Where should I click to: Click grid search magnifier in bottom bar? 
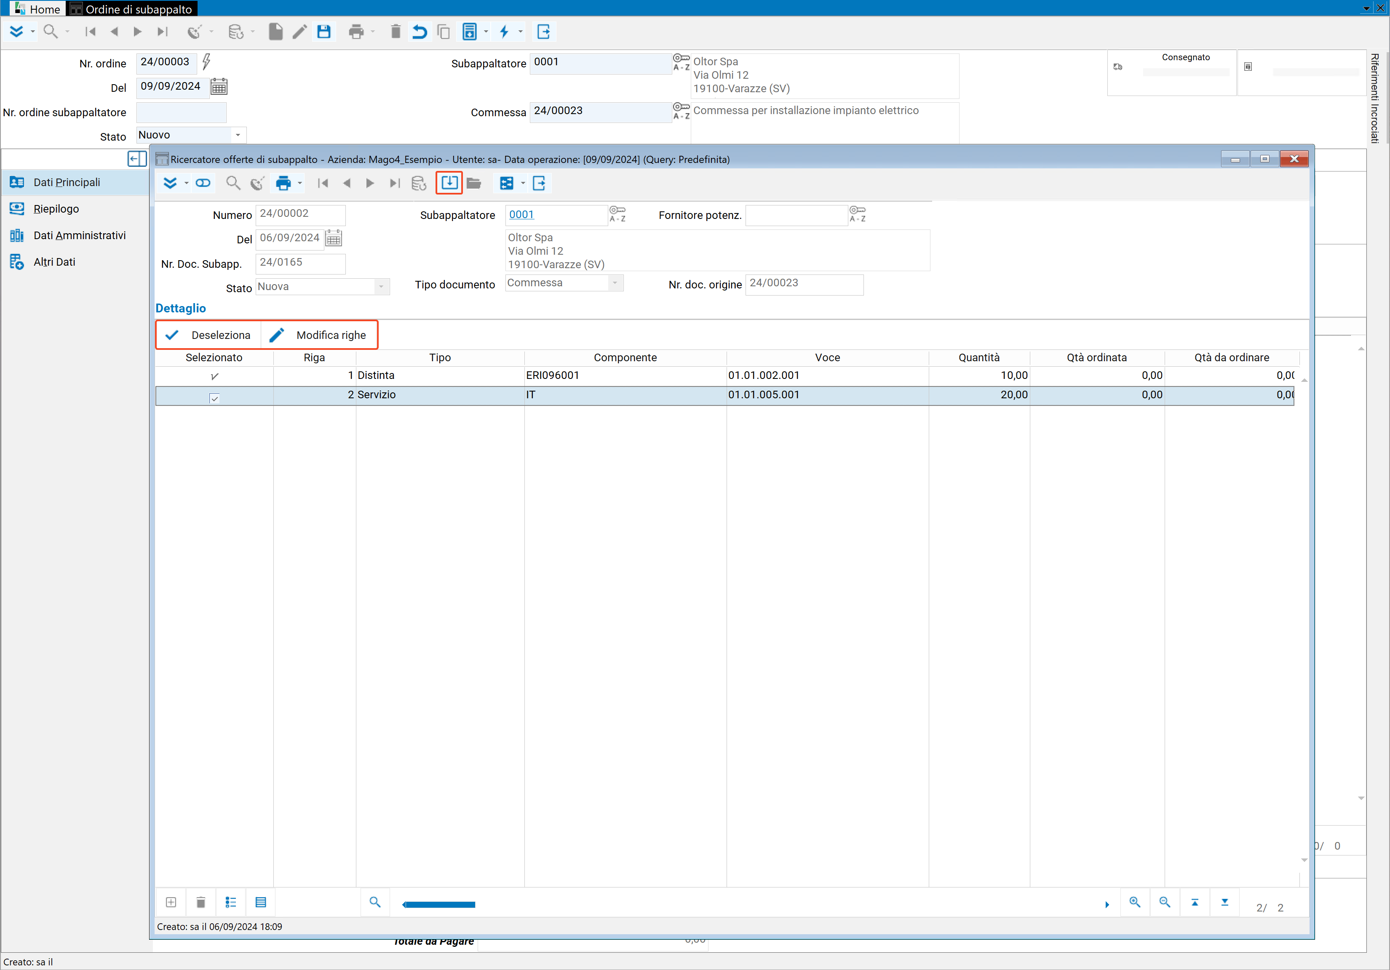(x=375, y=902)
